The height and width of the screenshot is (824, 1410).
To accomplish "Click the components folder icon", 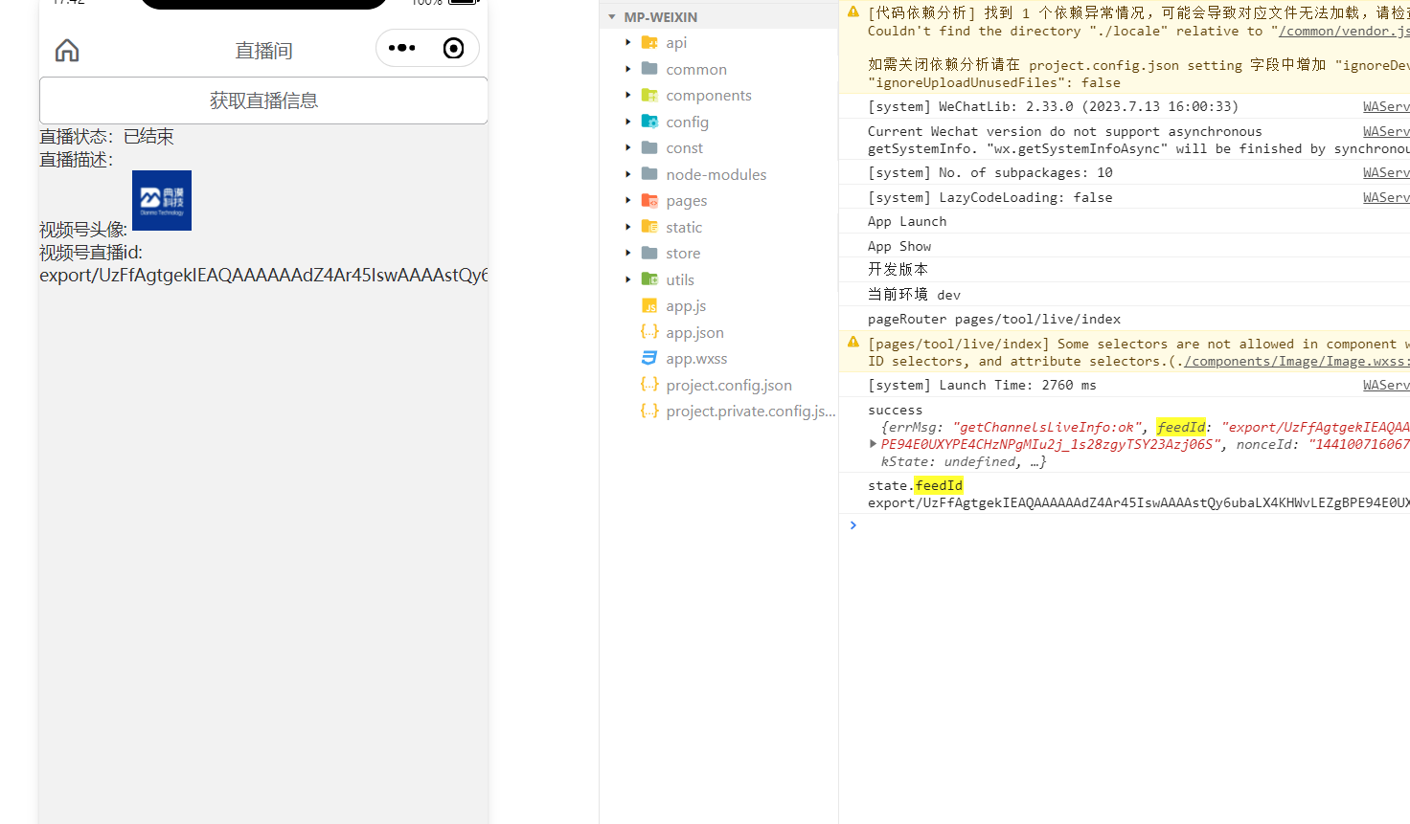I will (649, 95).
